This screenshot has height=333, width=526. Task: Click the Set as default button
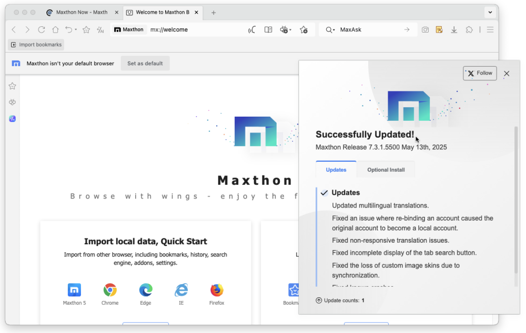point(145,64)
